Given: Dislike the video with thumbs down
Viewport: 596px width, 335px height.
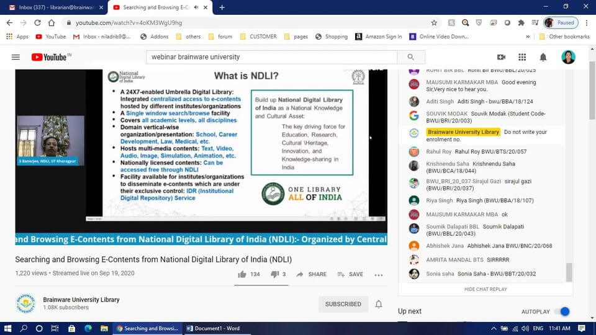Looking at the screenshot, I should point(274,274).
